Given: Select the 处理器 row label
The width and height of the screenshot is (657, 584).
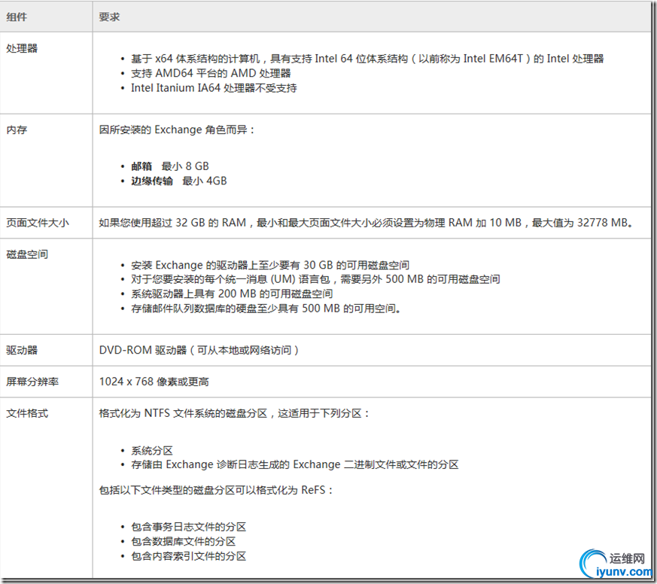Looking at the screenshot, I should point(22,48).
